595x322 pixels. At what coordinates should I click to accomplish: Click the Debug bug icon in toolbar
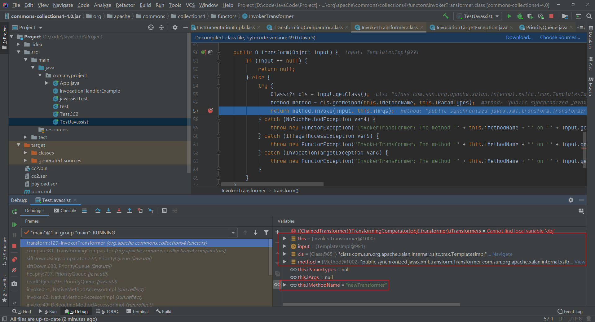click(520, 16)
